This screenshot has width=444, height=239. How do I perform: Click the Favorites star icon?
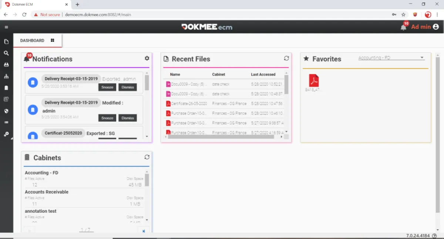point(306,58)
